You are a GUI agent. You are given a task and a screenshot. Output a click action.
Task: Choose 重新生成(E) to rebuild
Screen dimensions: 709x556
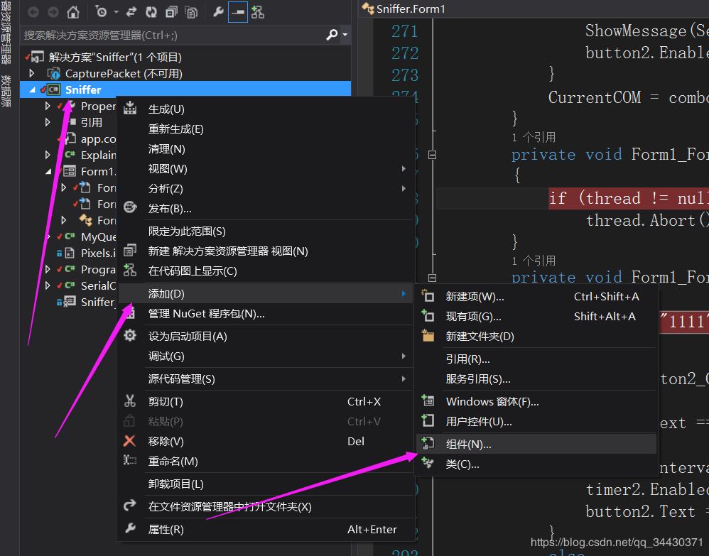point(266,129)
